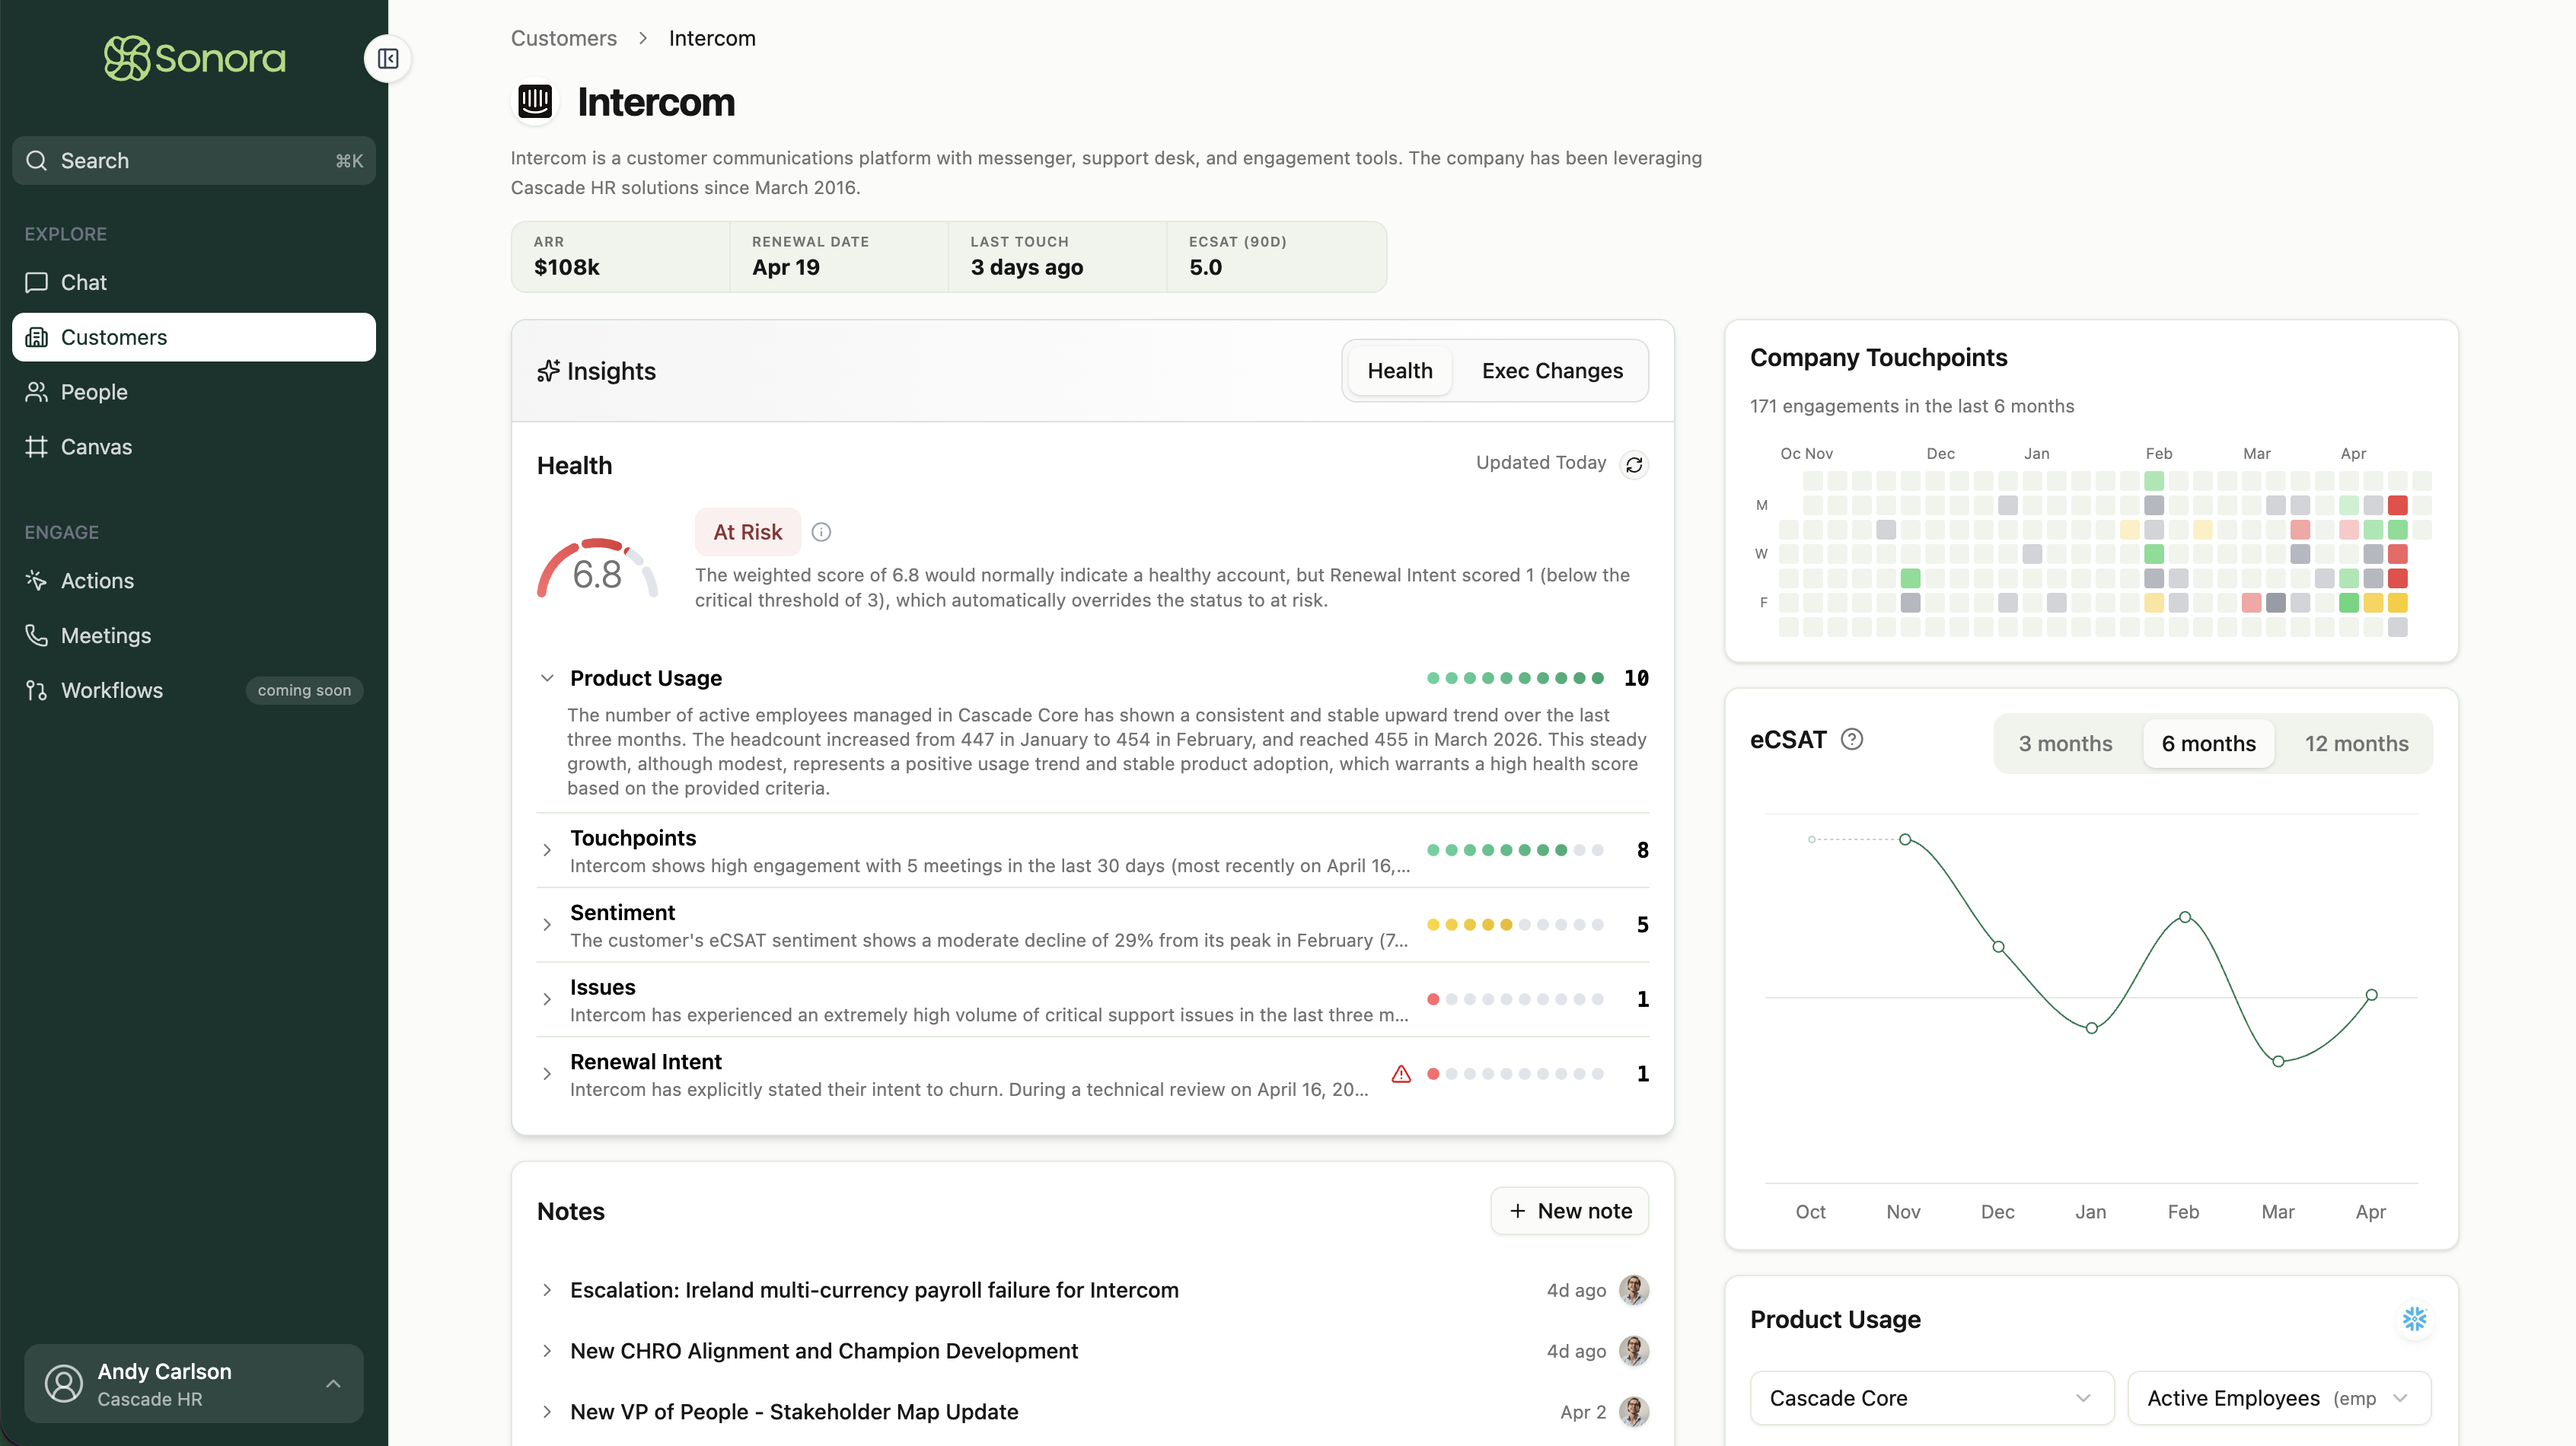The width and height of the screenshot is (2576, 1446).
Task: Click the red touchpoint heatmap cell on Monday
Action: click(2397, 505)
